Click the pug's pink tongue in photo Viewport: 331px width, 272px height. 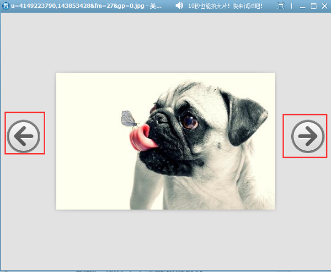point(139,138)
